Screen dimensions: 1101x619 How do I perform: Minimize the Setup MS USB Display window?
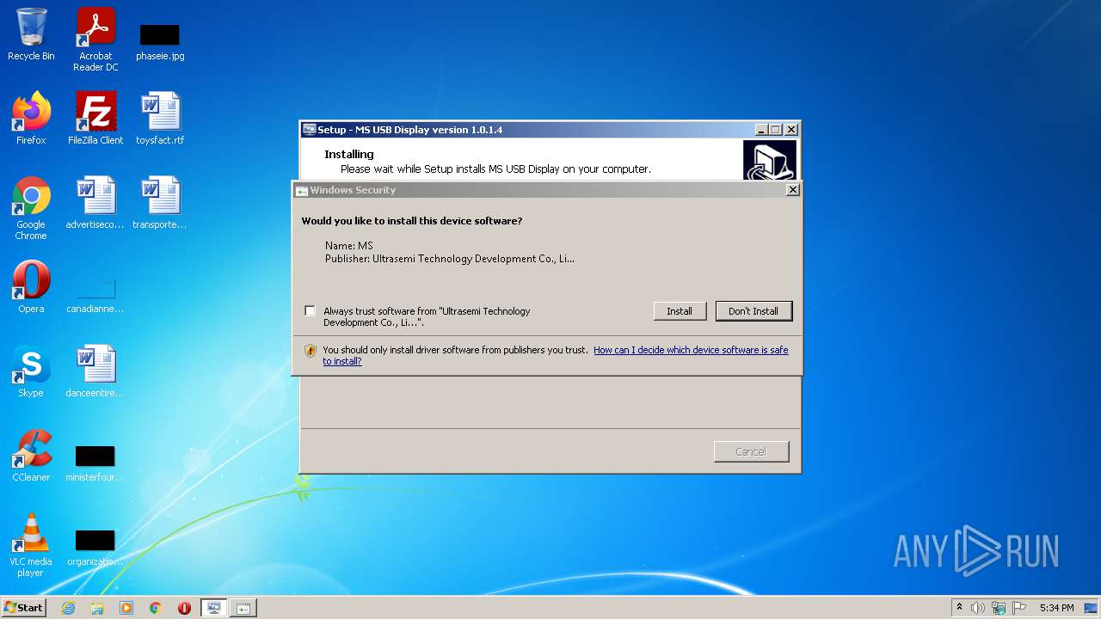761,130
